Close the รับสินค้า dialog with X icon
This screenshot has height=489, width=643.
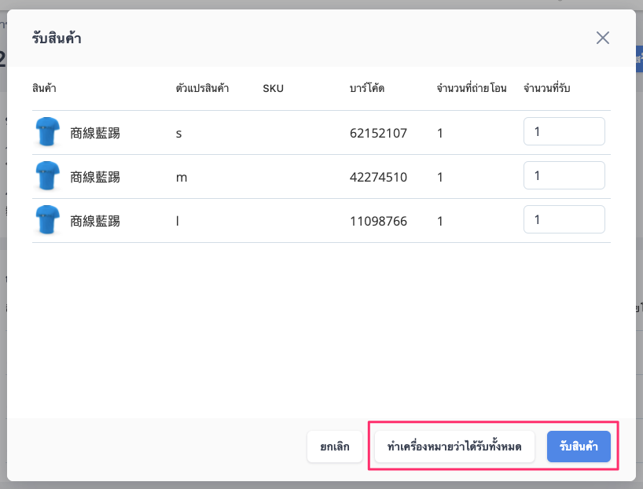click(x=602, y=38)
